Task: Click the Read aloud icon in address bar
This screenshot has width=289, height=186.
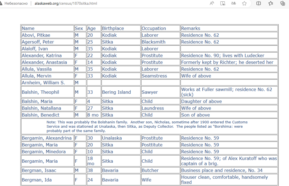Action: pyautogui.click(x=212, y=3)
